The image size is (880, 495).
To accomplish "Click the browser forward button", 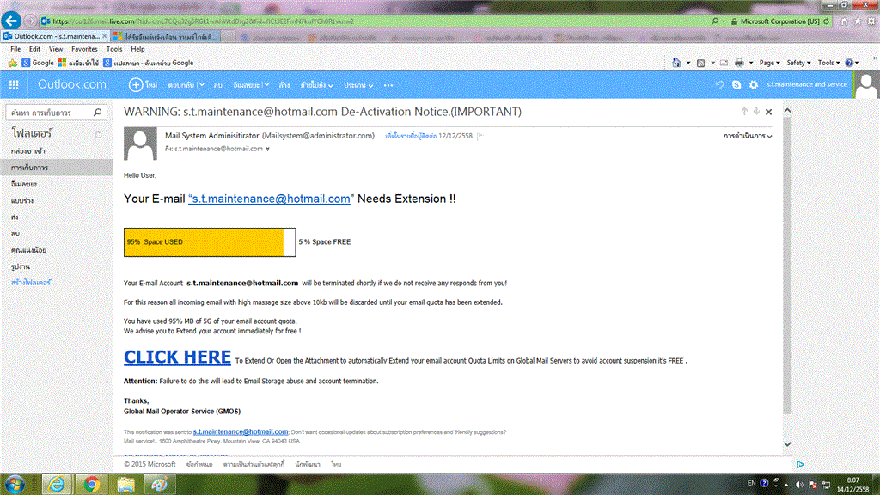I will point(30,21).
